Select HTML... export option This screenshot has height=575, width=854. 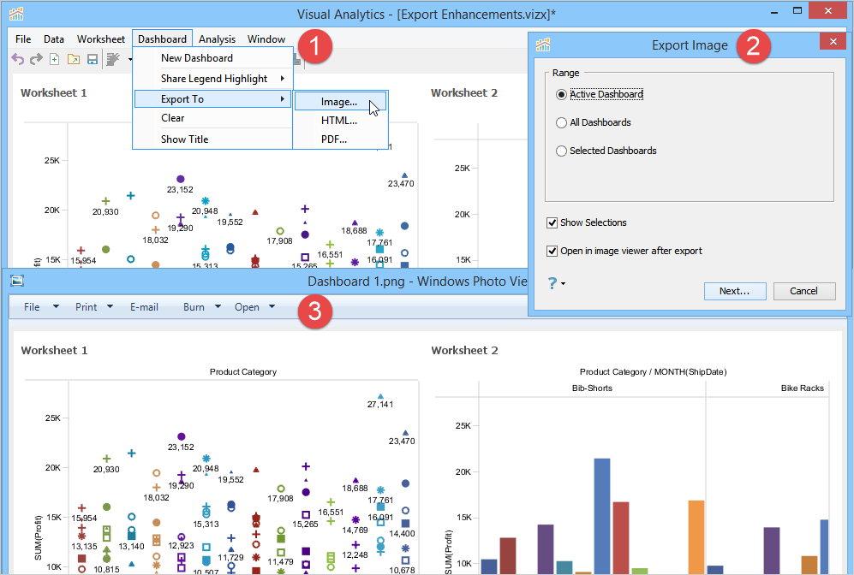340,121
